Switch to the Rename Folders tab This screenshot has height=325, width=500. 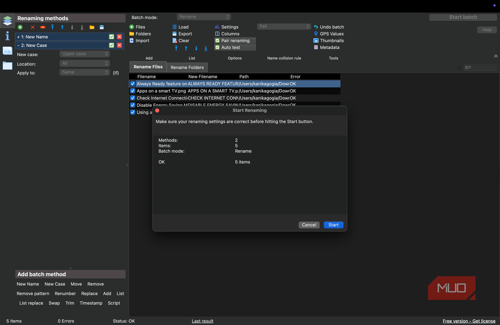[x=187, y=67]
